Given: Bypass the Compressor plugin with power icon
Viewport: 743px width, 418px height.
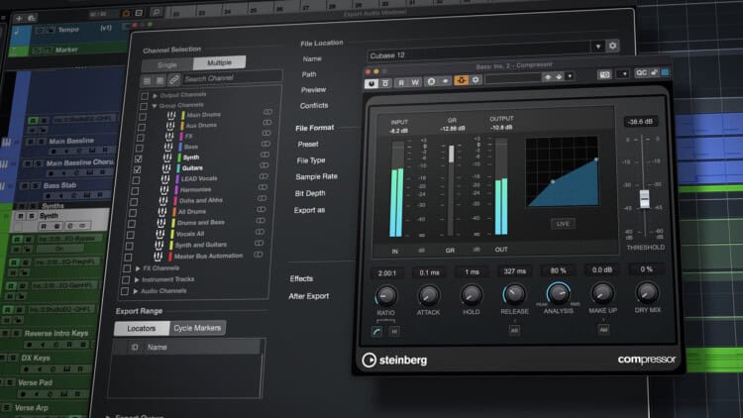Looking at the screenshot, I should click(371, 83).
